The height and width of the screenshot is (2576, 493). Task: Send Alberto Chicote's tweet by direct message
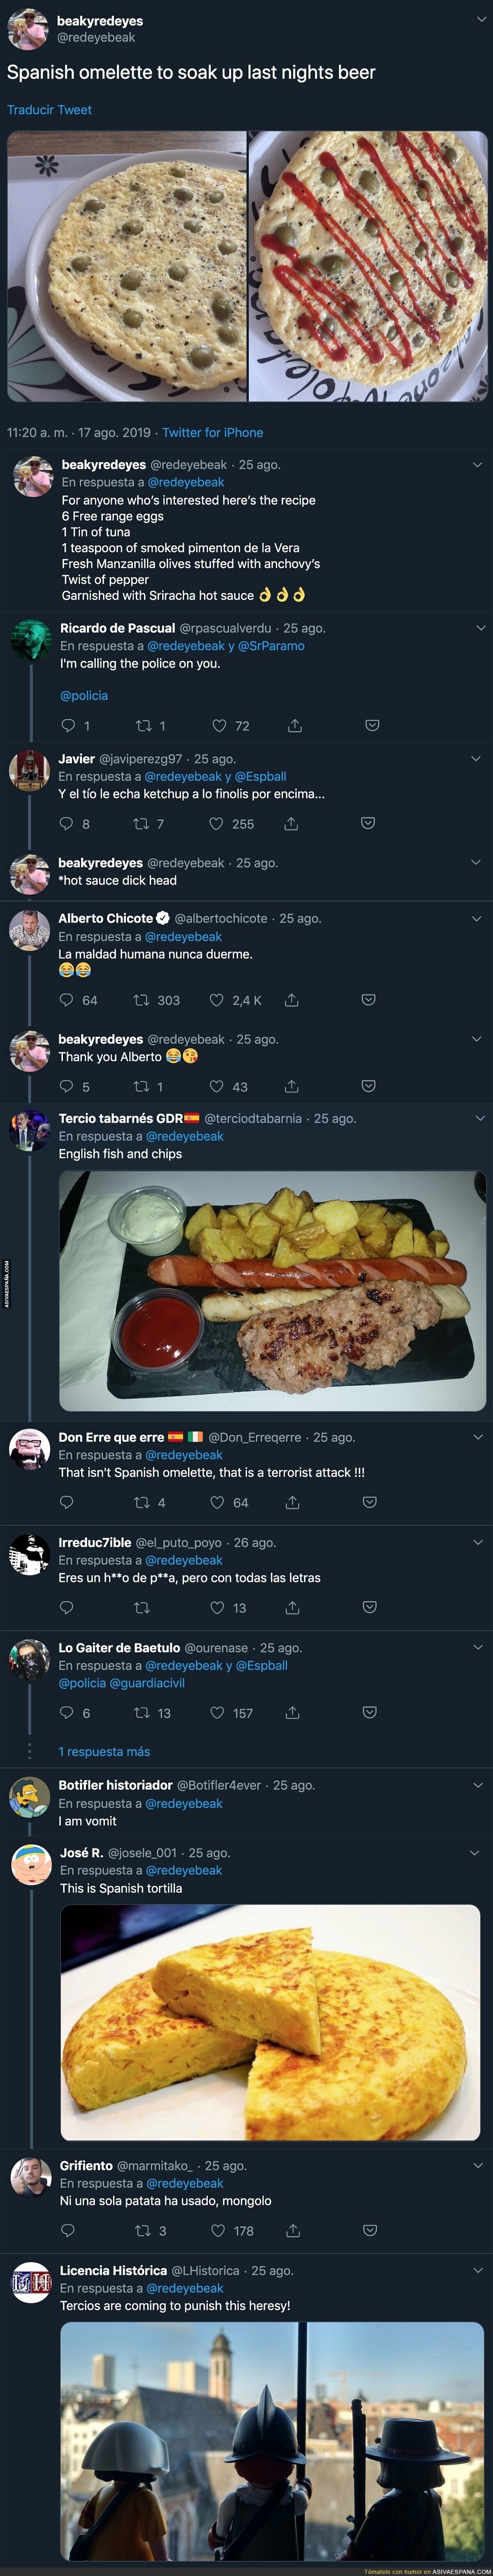click(368, 1000)
